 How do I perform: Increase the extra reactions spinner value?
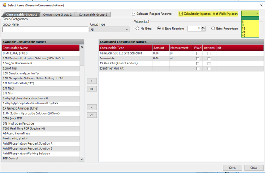click(206, 27)
